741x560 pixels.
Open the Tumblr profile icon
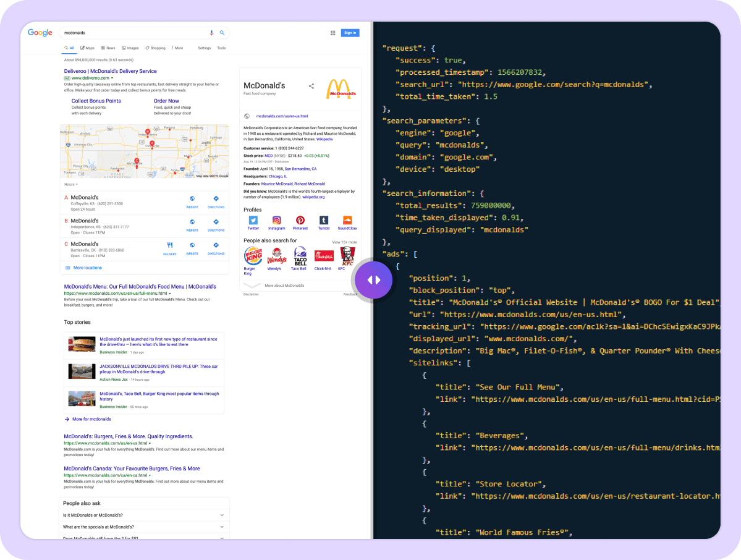tap(324, 220)
